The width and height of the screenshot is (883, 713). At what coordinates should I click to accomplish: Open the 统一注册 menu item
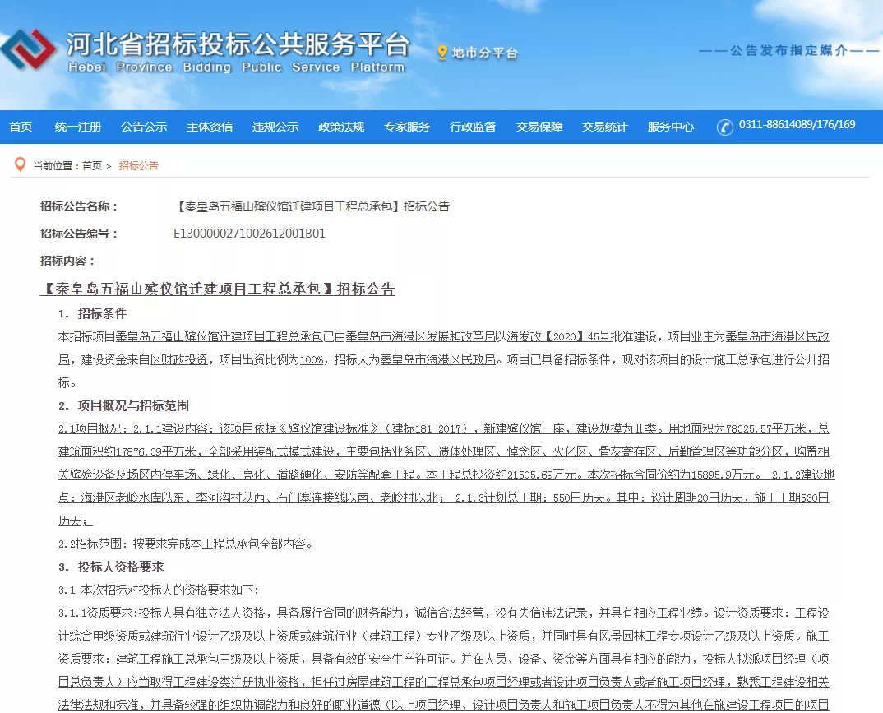78,127
